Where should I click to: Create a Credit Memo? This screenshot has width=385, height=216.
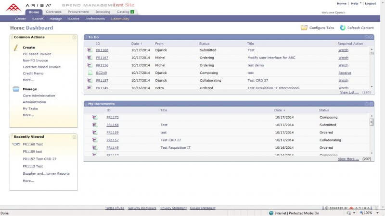pos(33,73)
